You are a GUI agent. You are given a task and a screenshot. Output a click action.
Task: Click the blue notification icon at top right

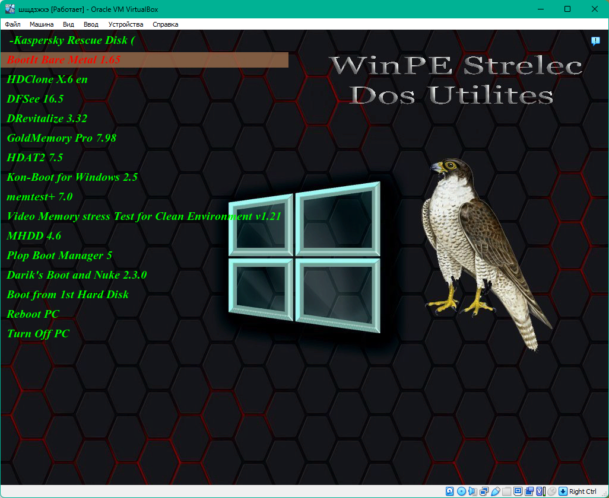click(595, 41)
